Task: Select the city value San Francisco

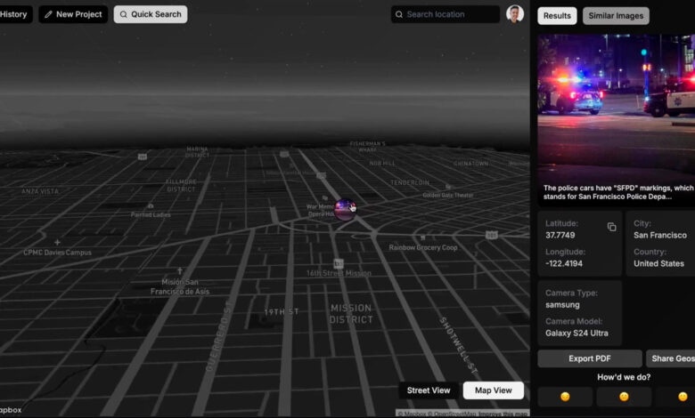Action: (x=660, y=236)
